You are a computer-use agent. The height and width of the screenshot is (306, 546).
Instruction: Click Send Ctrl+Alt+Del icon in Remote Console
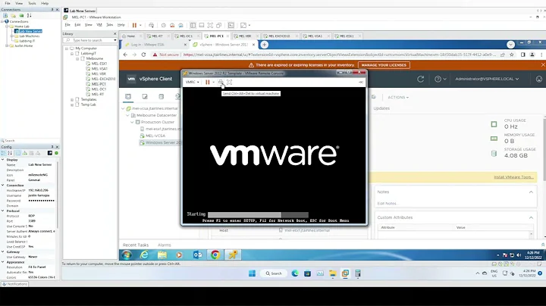pyautogui.click(x=221, y=83)
